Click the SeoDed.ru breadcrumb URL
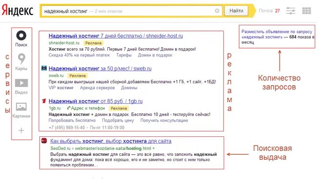317x184 pixels. 100,148
